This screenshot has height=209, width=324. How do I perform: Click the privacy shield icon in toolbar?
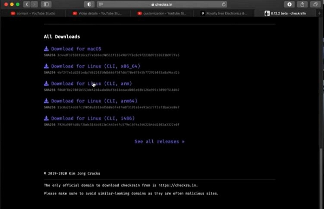tap(89, 4)
